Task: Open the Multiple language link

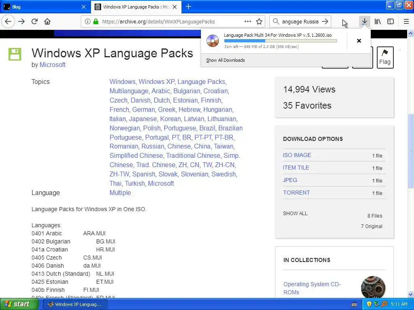Action: click(120, 193)
